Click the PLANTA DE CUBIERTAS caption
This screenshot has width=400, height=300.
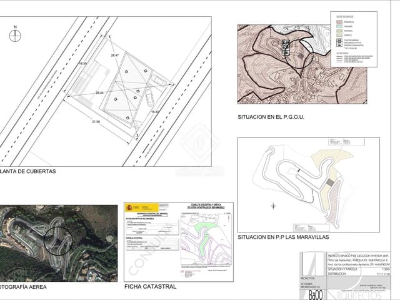[x=29, y=171]
